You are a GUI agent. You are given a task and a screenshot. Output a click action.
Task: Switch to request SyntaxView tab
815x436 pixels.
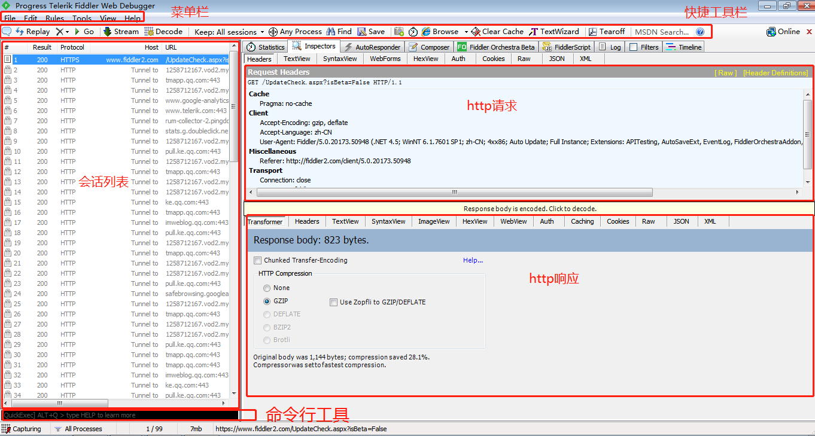340,59
